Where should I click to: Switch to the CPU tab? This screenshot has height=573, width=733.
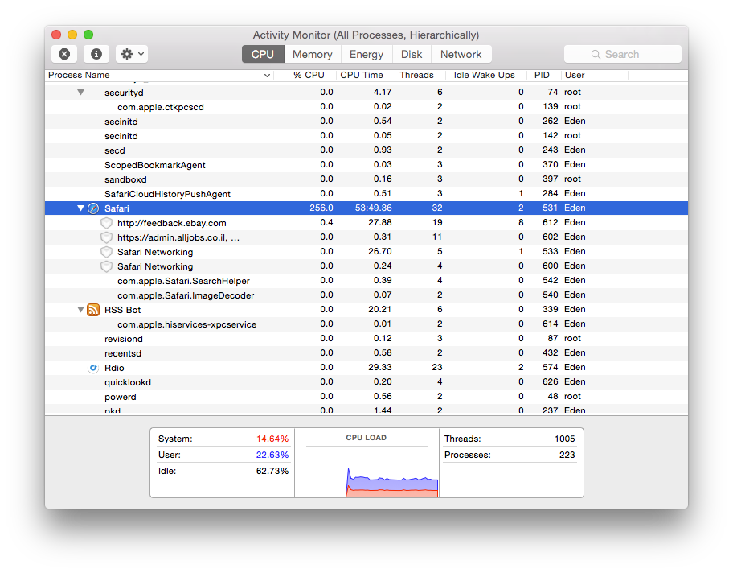click(263, 54)
